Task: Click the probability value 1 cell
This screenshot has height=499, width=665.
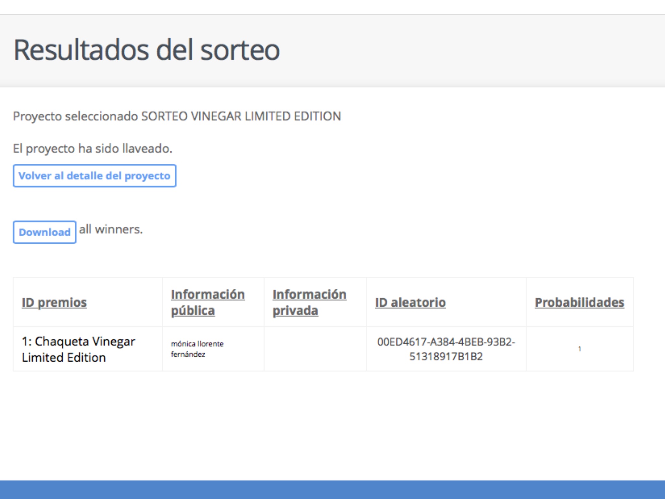Action: [x=580, y=349]
